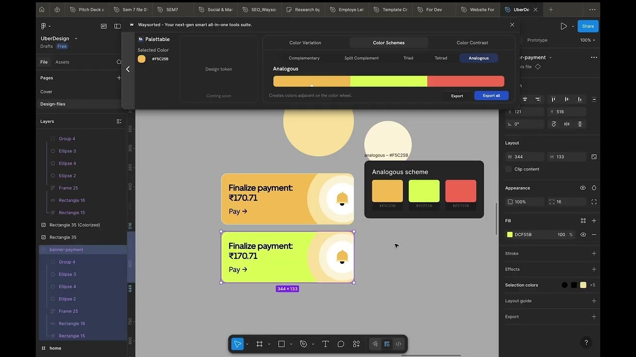Open the Figma main menu logo
Screen dimensions: 636x357
click(44, 26)
